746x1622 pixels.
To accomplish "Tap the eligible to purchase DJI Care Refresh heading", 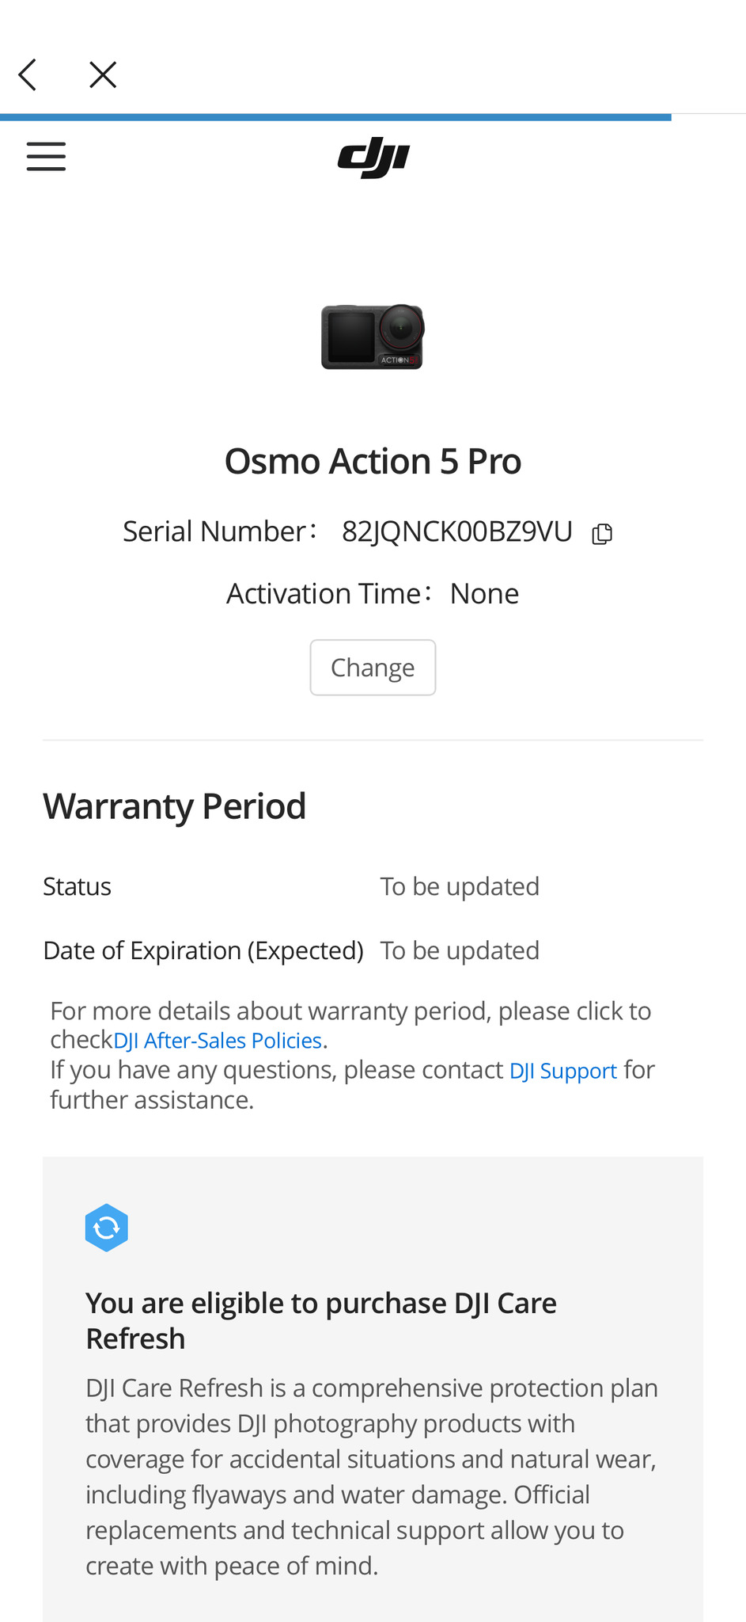I will pyautogui.click(x=320, y=1320).
